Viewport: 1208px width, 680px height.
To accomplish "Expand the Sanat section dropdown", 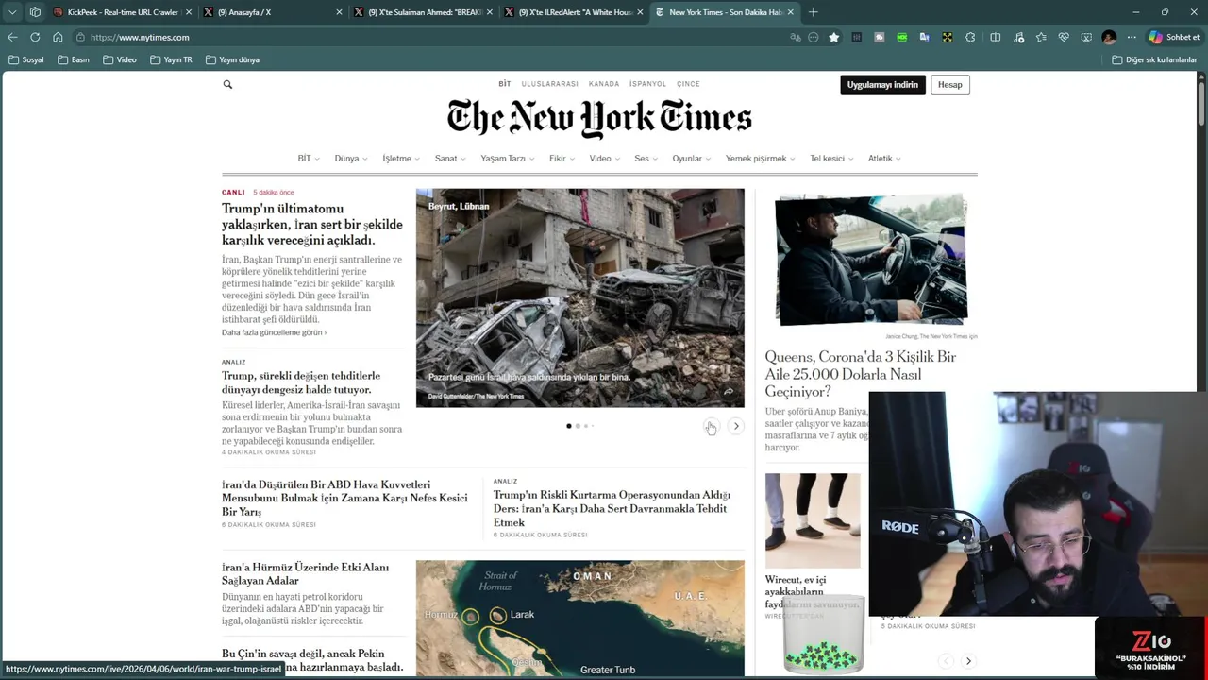I will 450,159.
